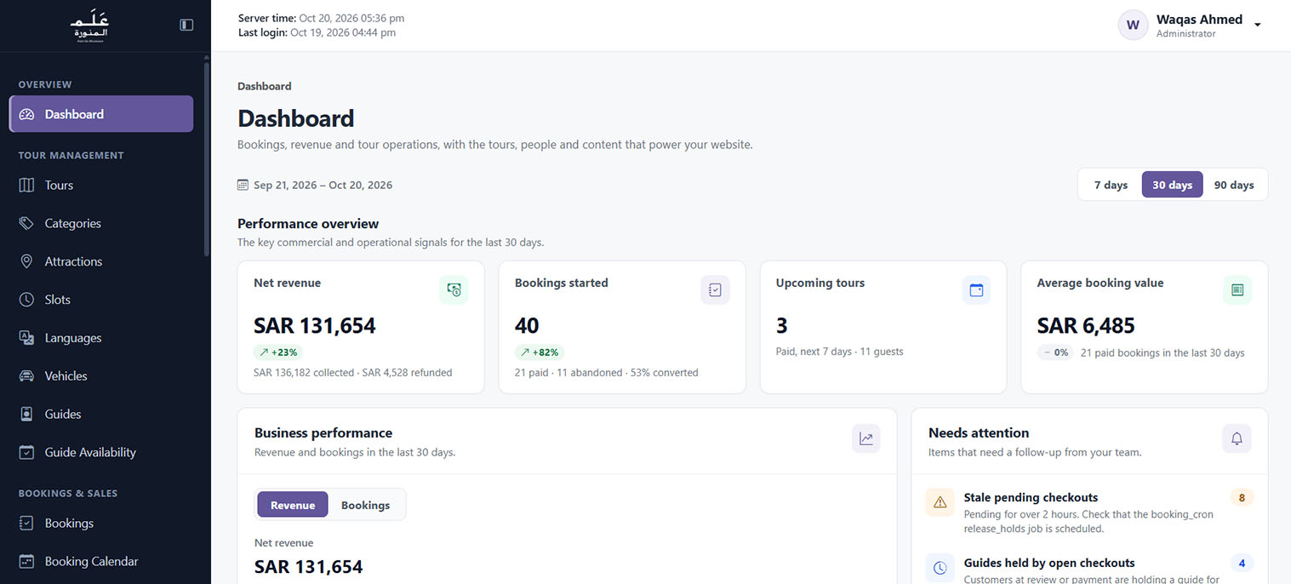Image resolution: width=1291 pixels, height=584 pixels.
Task: Open the Waqas Ahmed account dropdown arrow
Action: (x=1257, y=25)
